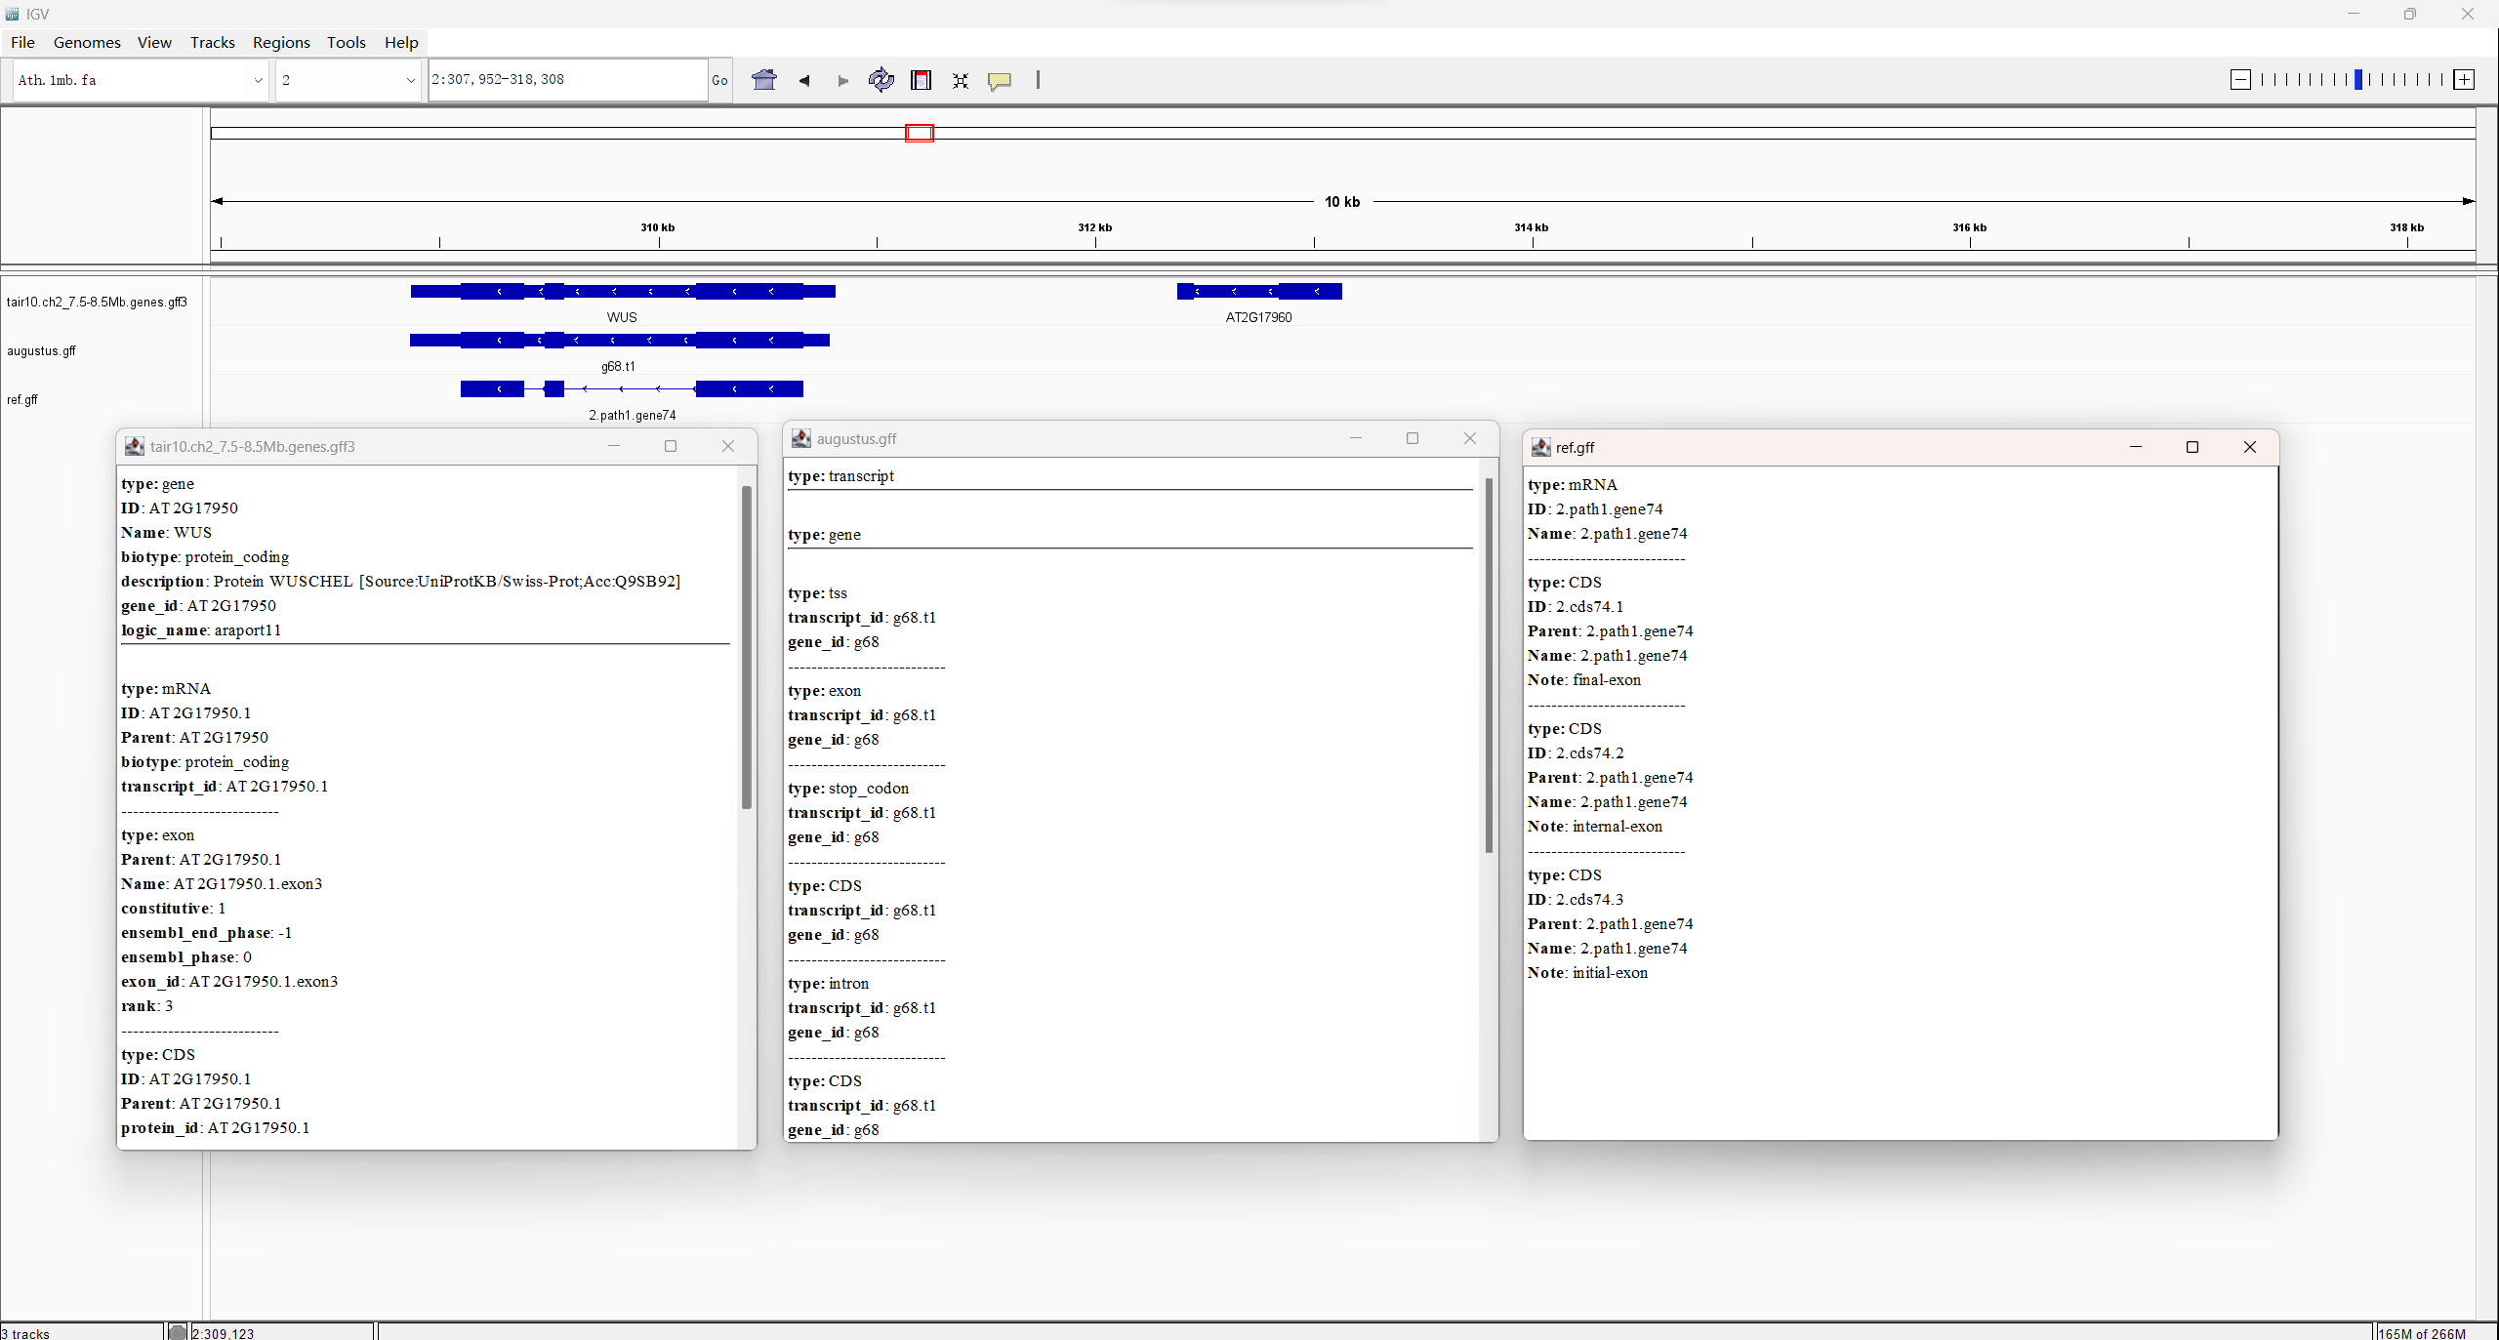
Task: Zoom in with the plus icon
Action: tap(2464, 80)
